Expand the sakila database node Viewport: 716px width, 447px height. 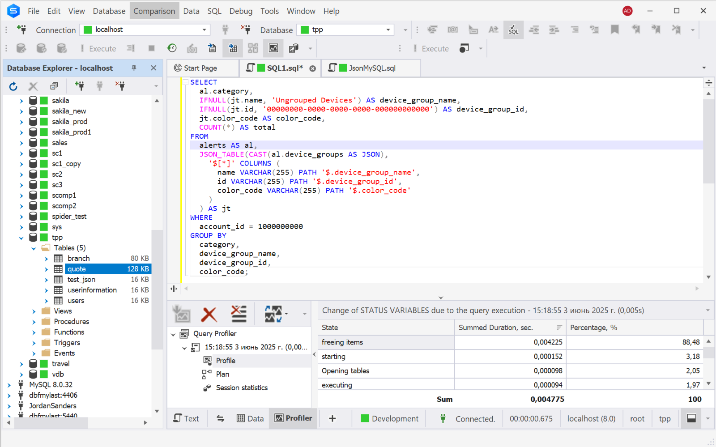(21, 101)
